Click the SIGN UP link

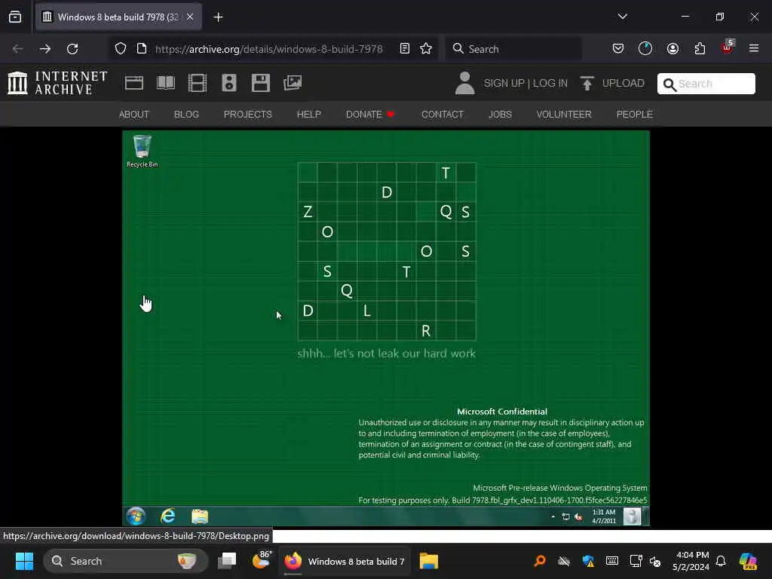click(x=504, y=83)
